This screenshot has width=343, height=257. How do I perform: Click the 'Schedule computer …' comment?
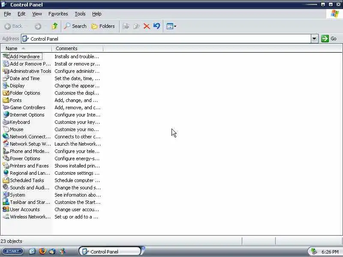[77, 180]
